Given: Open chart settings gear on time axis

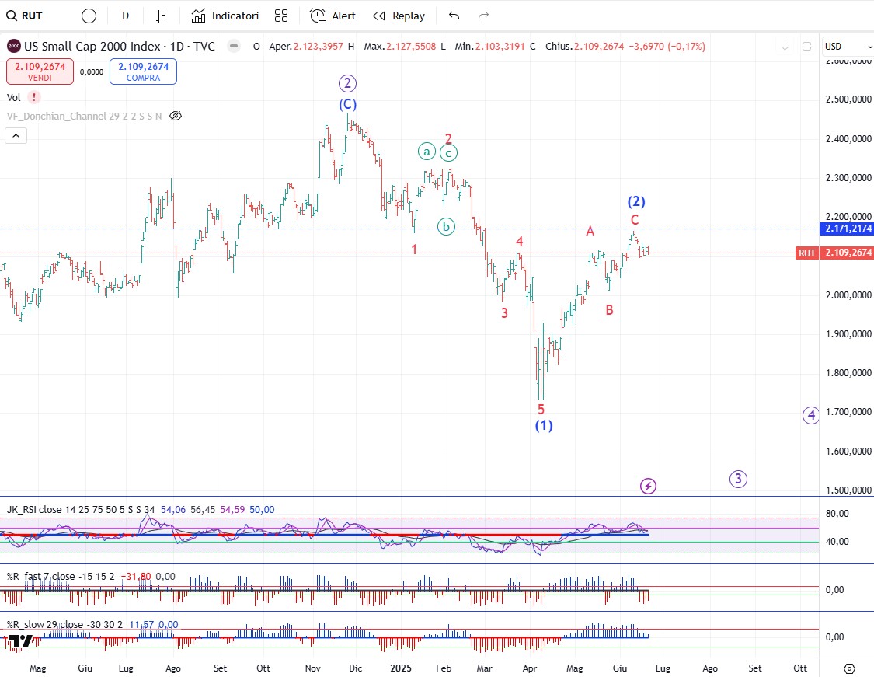Looking at the screenshot, I should (x=849, y=668).
